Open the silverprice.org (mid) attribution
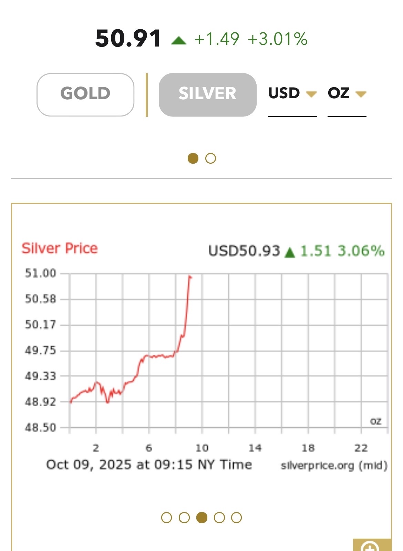This screenshot has width=403, height=551. point(334,466)
